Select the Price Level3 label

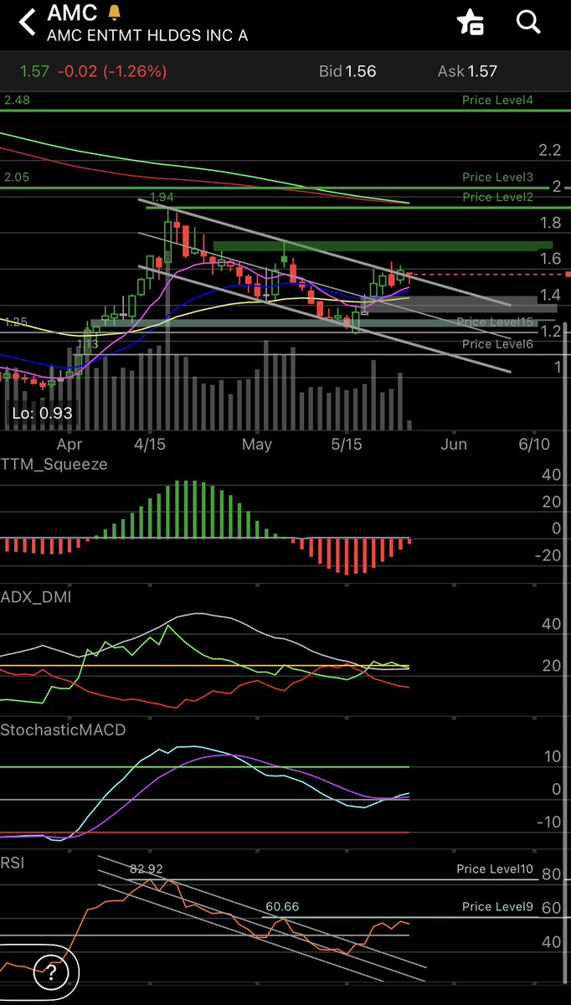point(497,178)
